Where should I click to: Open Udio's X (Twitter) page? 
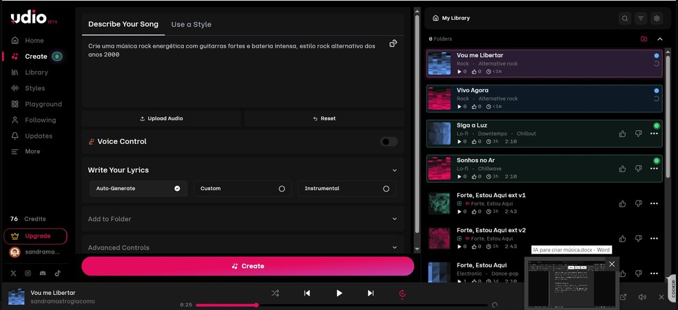click(x=13, y=273)
